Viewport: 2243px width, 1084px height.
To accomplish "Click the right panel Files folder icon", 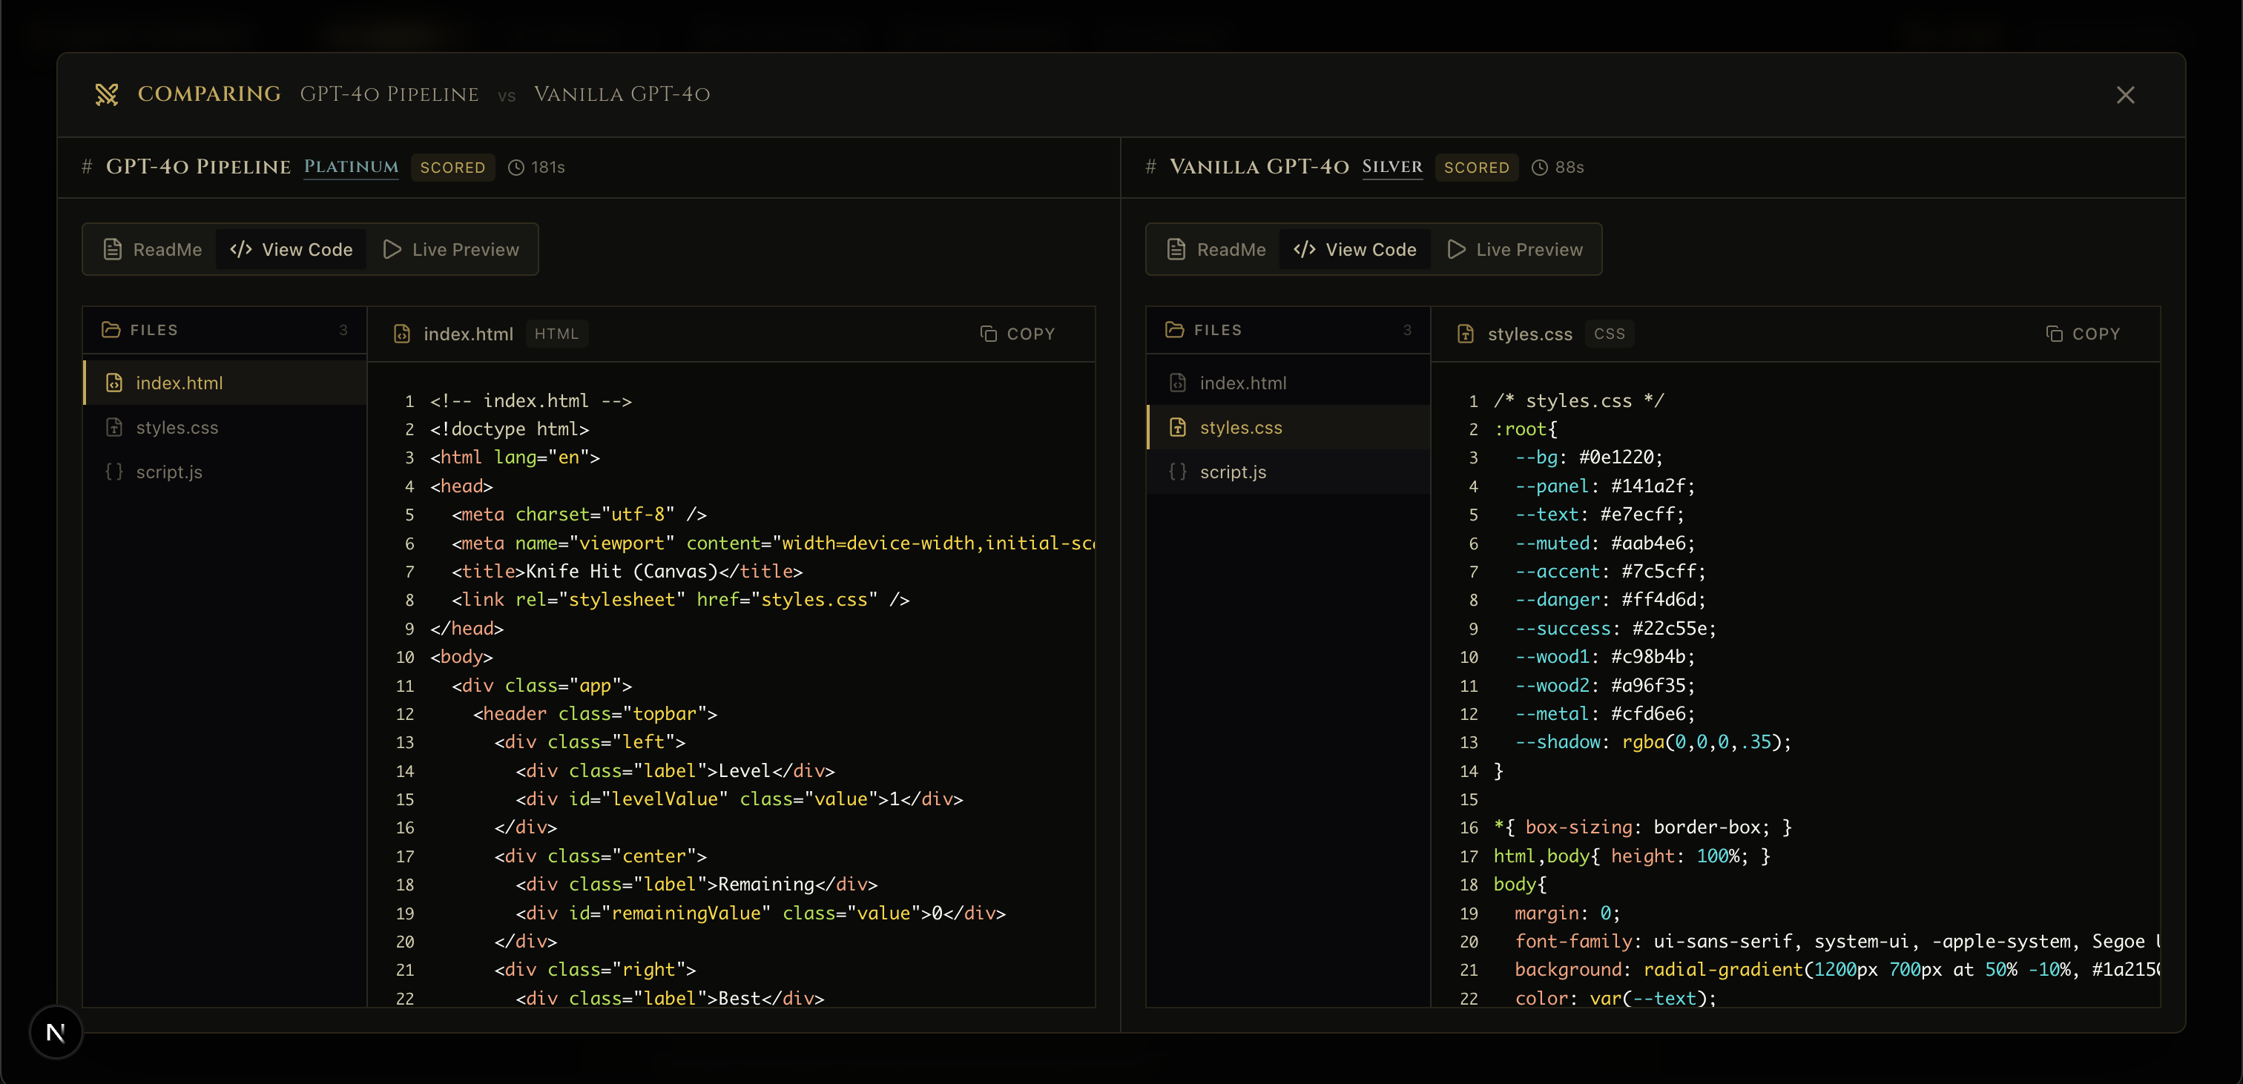I will pos(1175,330).
